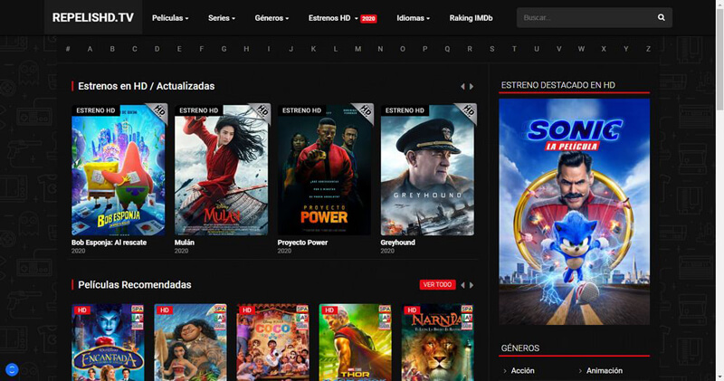Filter titles by letter P

[424, 49]
